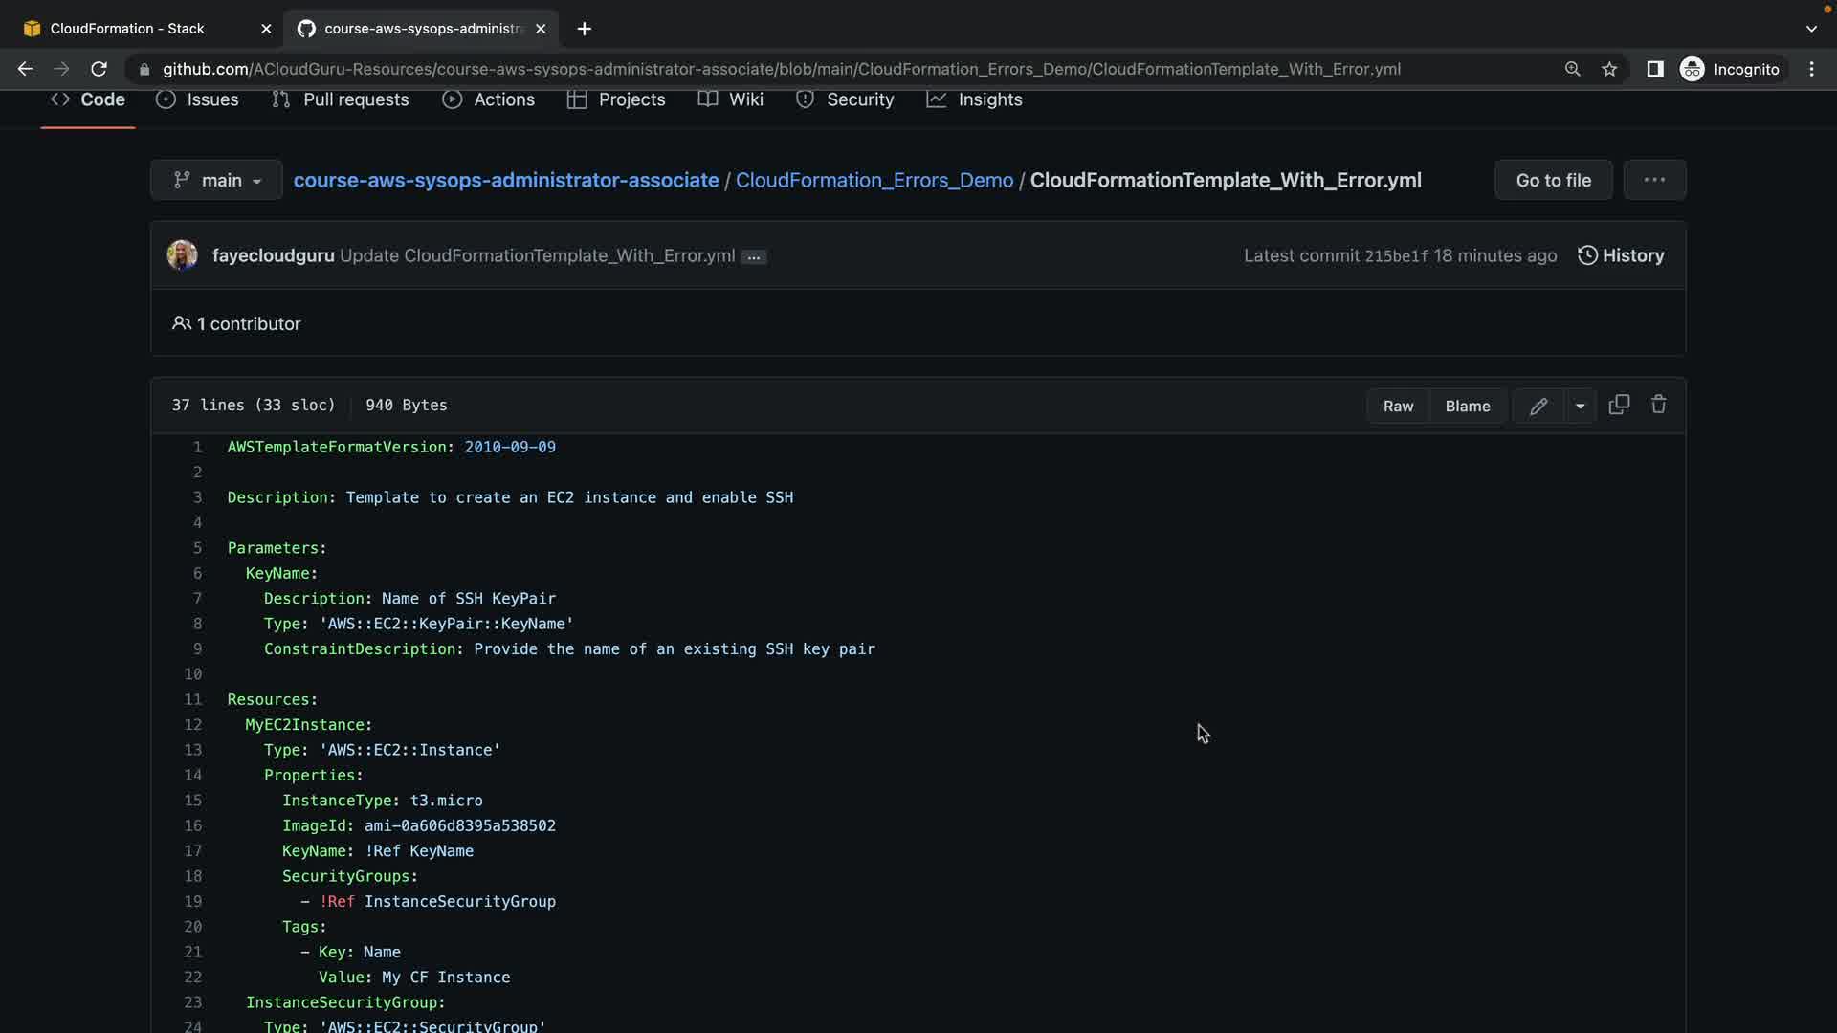Open the three-dot file options menu
The width and height of the screenshot is (1837, 1033).
[1654, 180]
